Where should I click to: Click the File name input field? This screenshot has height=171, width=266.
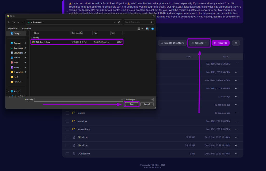coord(78,99)
